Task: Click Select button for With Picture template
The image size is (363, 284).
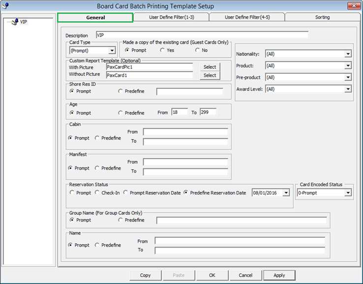Action: pos(210,67)
